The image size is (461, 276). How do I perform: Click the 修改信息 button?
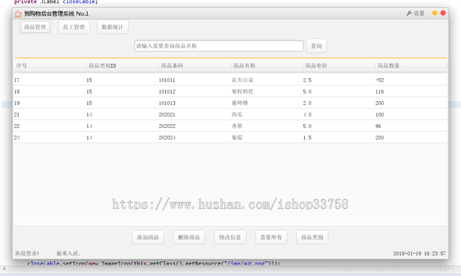(x=230, y=237)
